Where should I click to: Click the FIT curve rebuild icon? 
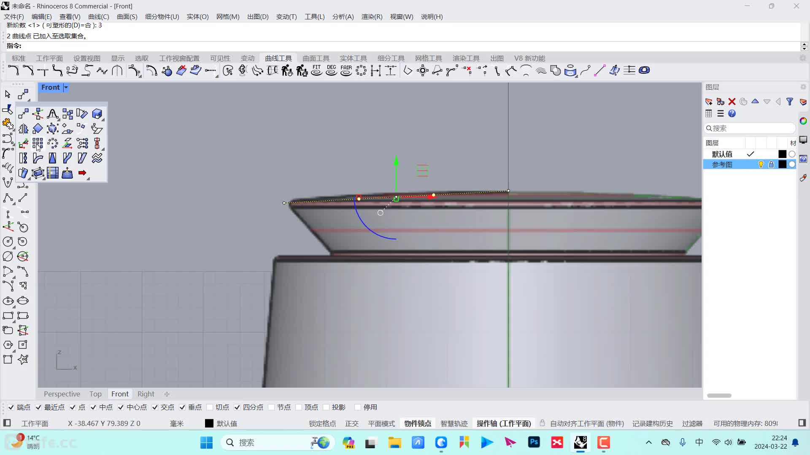pyautogui.click(x=316, y=70)
